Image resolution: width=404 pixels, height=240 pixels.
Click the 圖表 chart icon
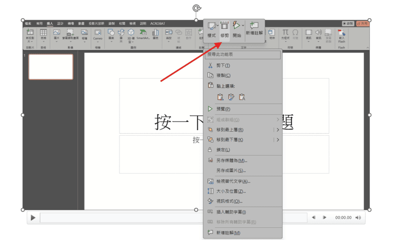point(155,35)
